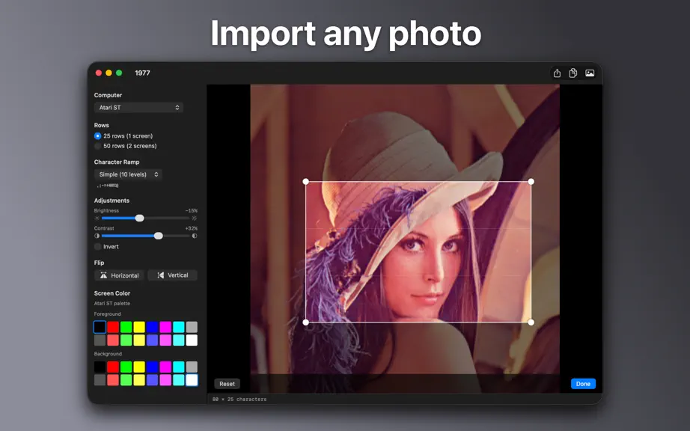Set Background to the pale green swatch
The height and width of the screenshot is (431, 690).
coord(126,380)
